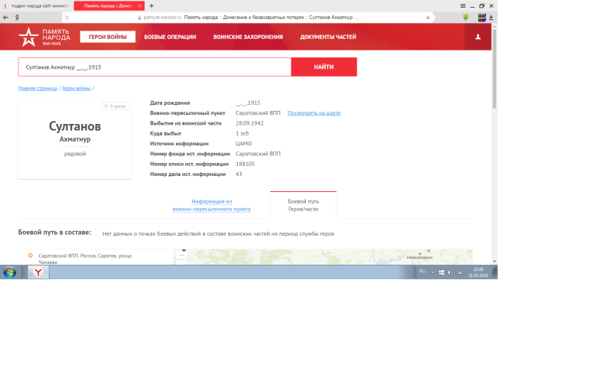
Task: Follow the 'Посмотреть на карте' link
Action: pos(314,112)
